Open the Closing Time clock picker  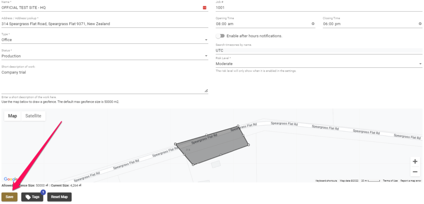point(420,24)
